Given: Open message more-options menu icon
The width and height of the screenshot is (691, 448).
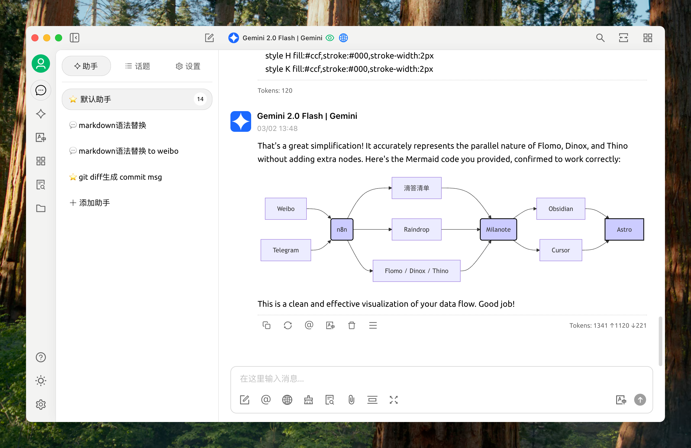Looking at the screenshot, I should click(x=373, y=325).
